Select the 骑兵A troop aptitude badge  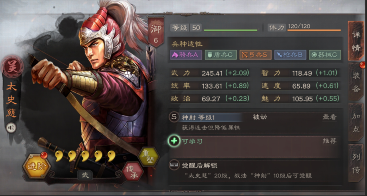point(186,55)
